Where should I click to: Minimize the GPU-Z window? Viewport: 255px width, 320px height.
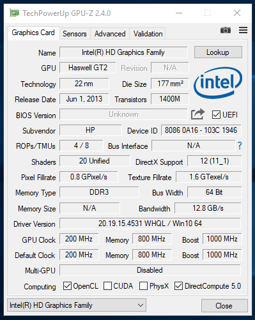coord(179,13)
